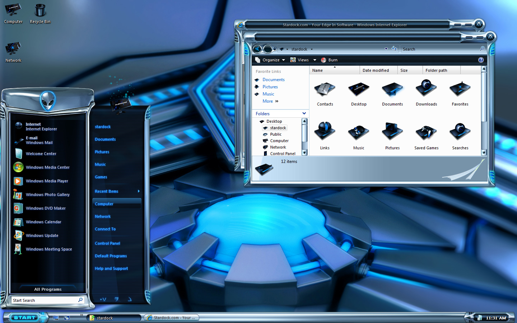Open the Downloads folder icon
517x323 pixels.
427,88
